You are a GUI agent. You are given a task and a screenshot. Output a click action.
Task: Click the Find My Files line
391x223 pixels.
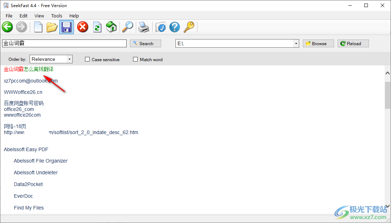[29, 208]
